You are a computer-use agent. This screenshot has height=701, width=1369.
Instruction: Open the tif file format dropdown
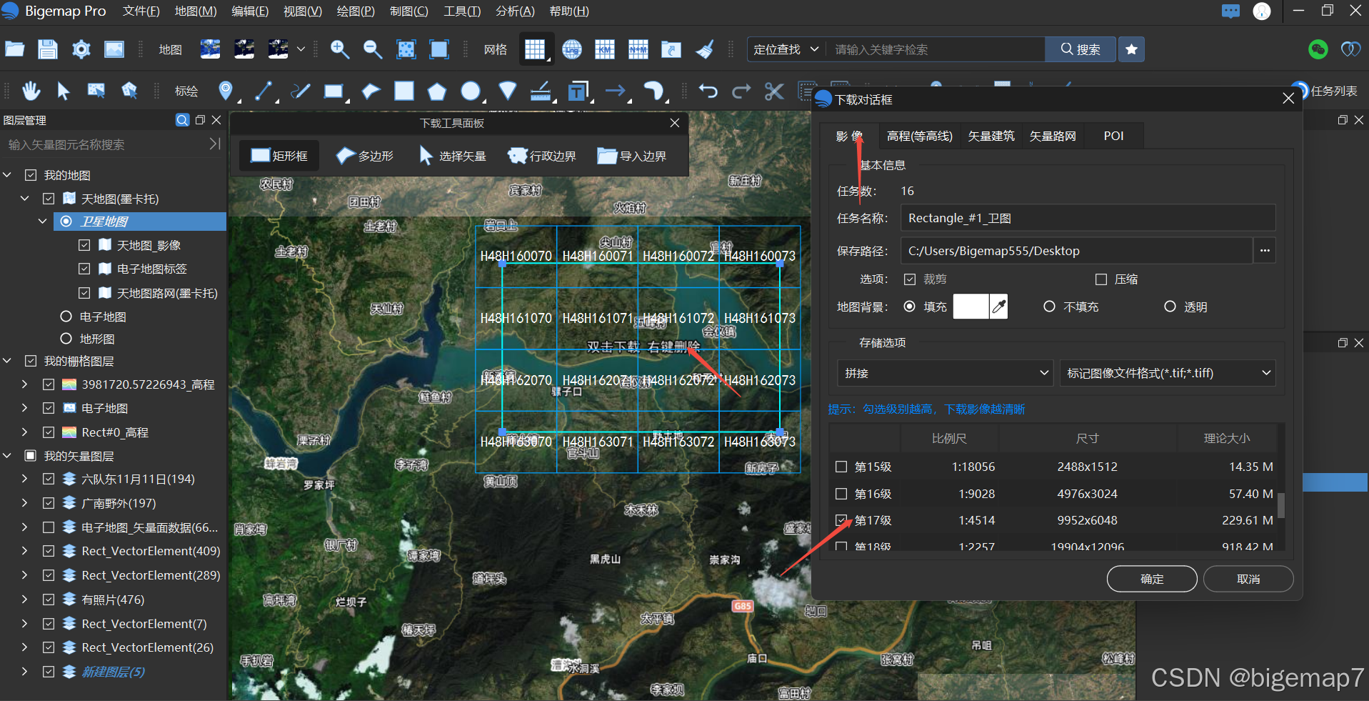tap(1168, 373)
